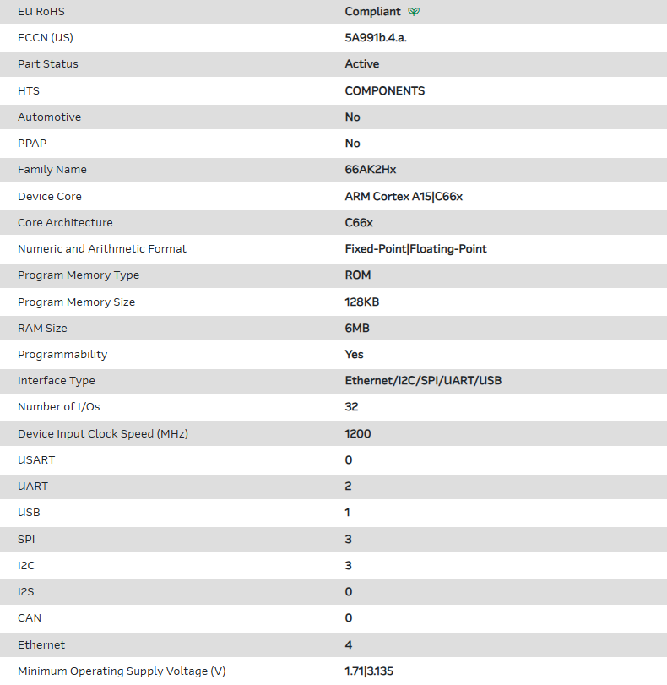Click the Active part status value
The height and width of the screenshot is (685, 667).
pyautogui.click(x=362, y=64)
